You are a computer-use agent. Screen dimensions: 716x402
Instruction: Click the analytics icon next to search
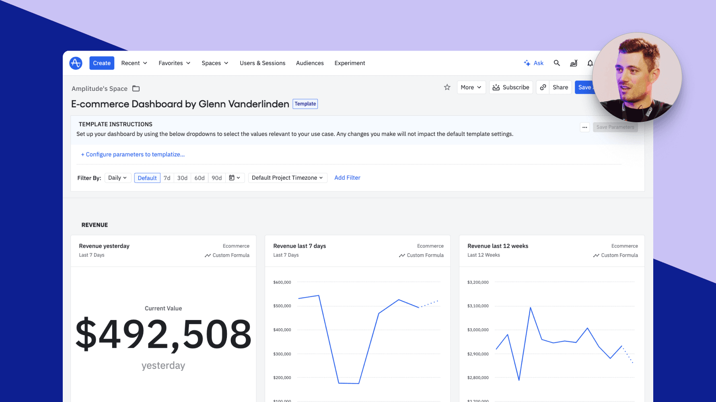574,63
